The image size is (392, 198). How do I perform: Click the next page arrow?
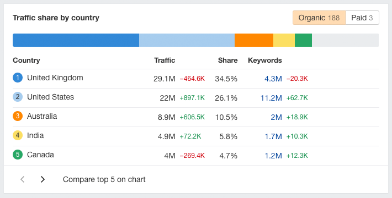[43, 179]
